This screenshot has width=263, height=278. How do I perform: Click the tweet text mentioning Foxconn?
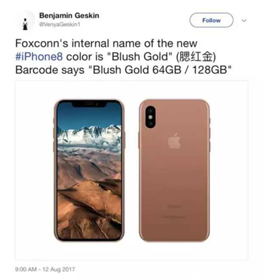point(106,43)
